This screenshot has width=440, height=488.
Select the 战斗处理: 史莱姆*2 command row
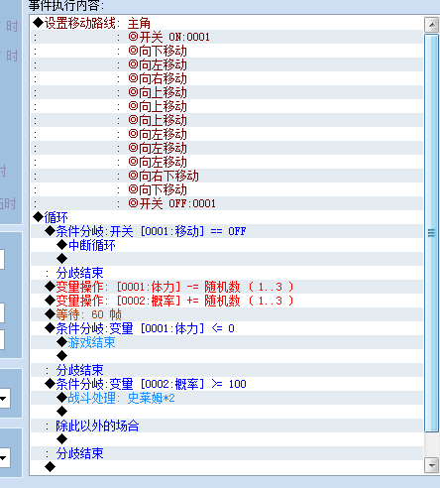click(x=227, y=398)
